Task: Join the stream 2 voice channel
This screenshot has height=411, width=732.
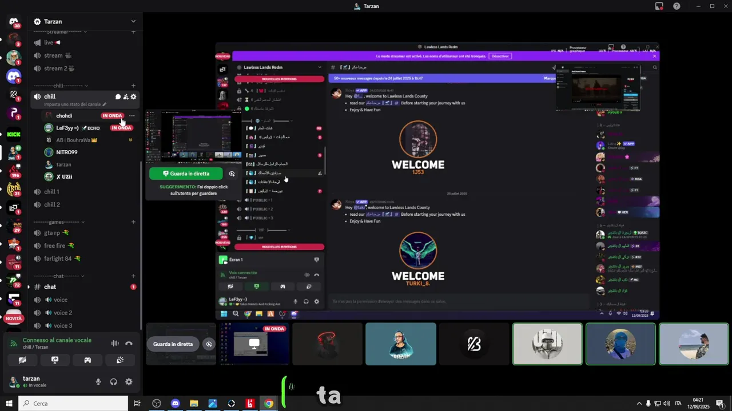Action: (x=85, y=68)
